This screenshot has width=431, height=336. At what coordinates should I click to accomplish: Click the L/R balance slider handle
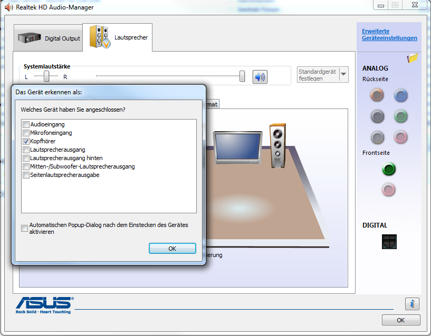pyautogui.click(x=46, y=76)
